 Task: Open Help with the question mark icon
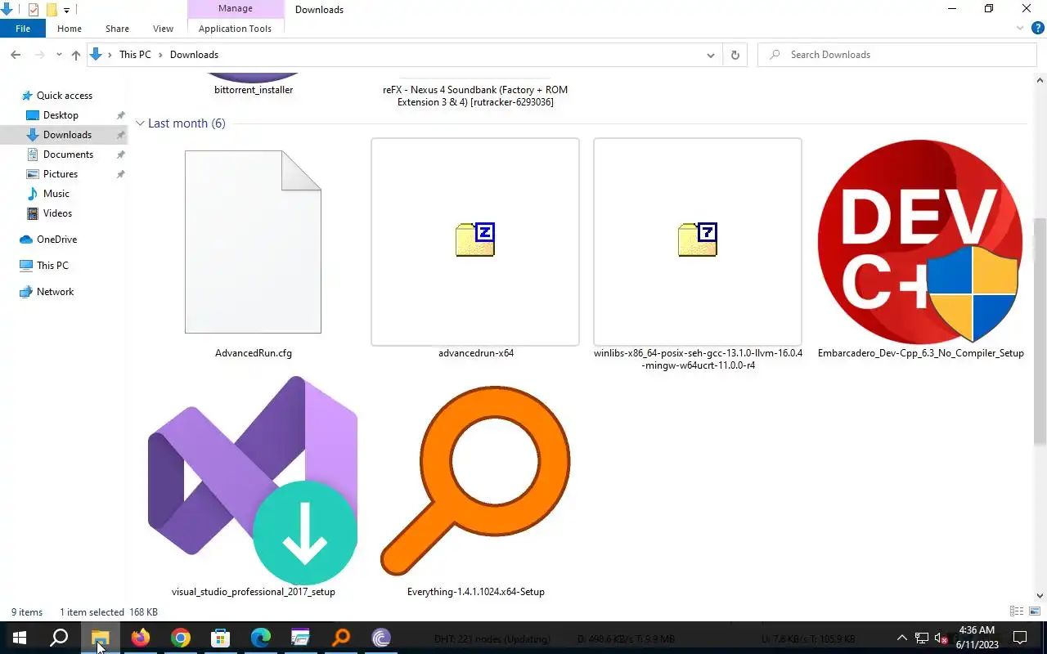pos(1037,28)
